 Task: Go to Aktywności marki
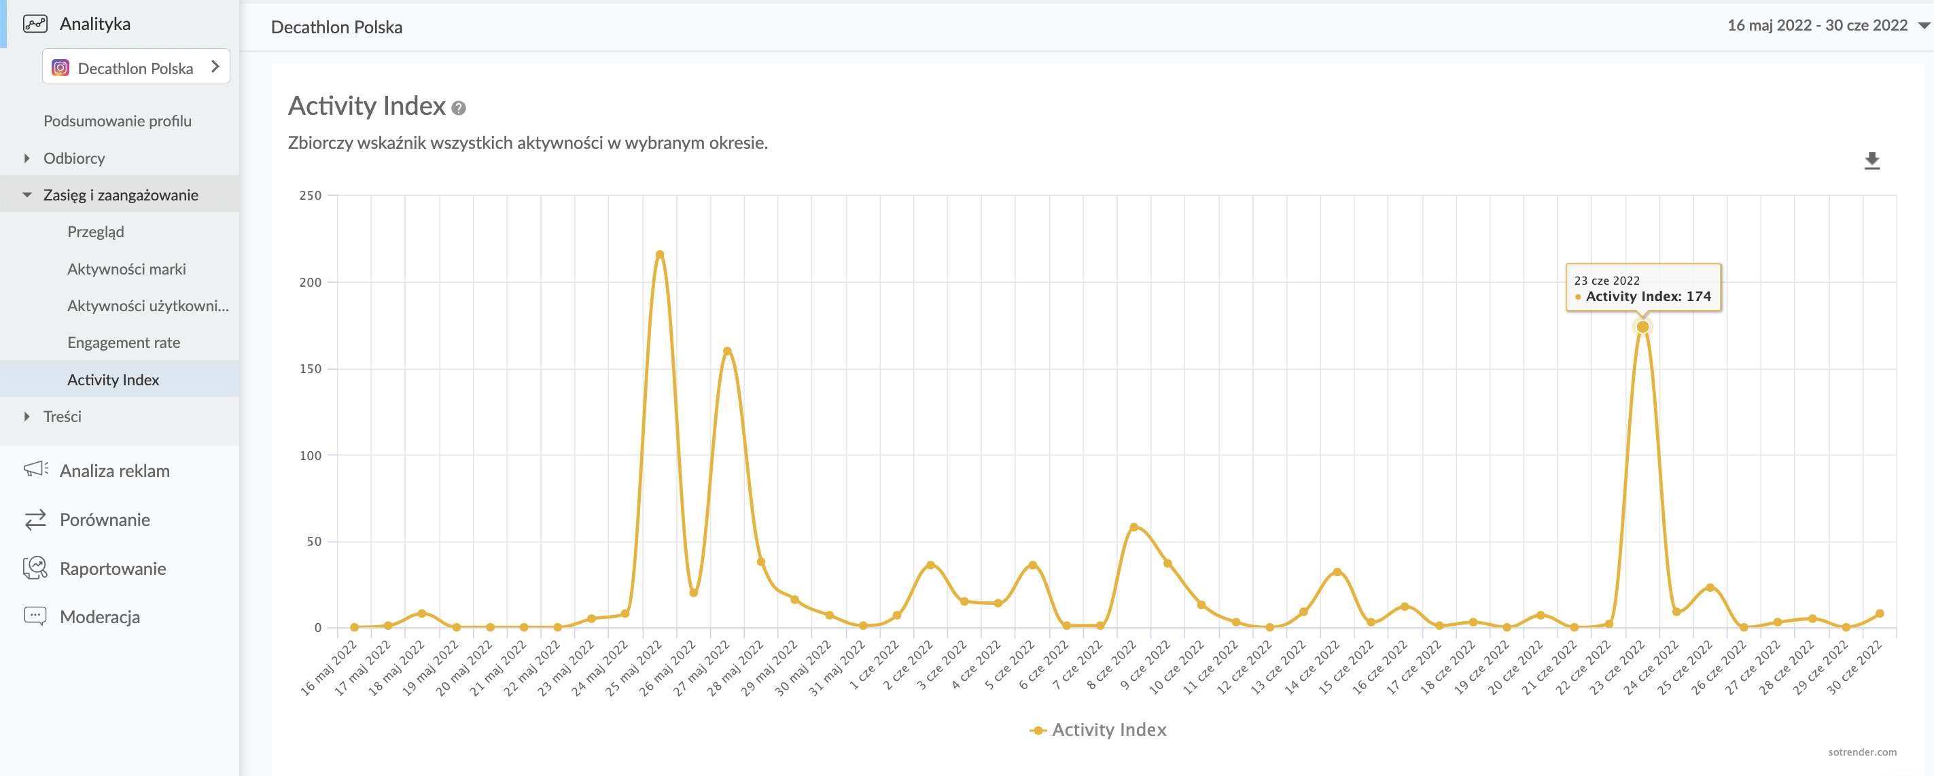point(126,268)
